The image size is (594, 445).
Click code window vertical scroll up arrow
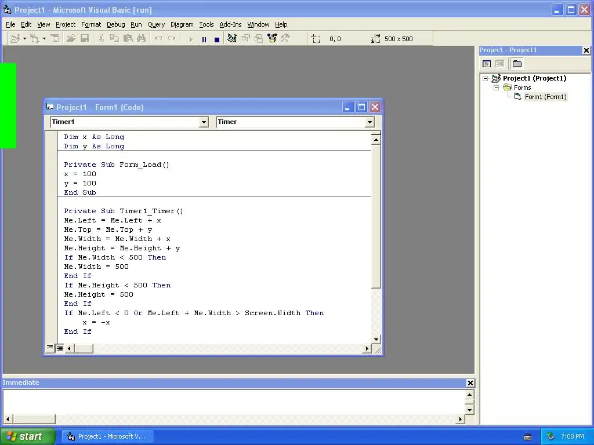tap(376, 140)
